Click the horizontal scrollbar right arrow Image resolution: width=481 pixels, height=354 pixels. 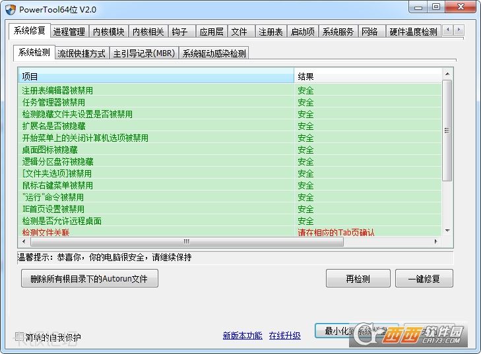coord(436,242)
